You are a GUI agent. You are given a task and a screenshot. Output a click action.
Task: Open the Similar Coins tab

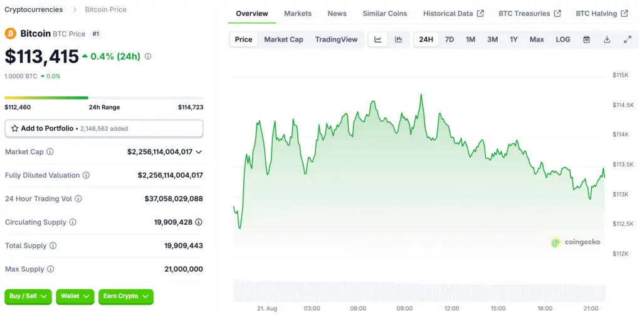pos(385,14)
